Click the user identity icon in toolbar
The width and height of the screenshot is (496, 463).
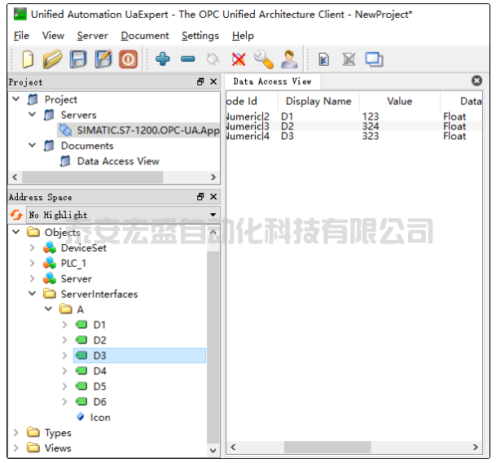288,59
